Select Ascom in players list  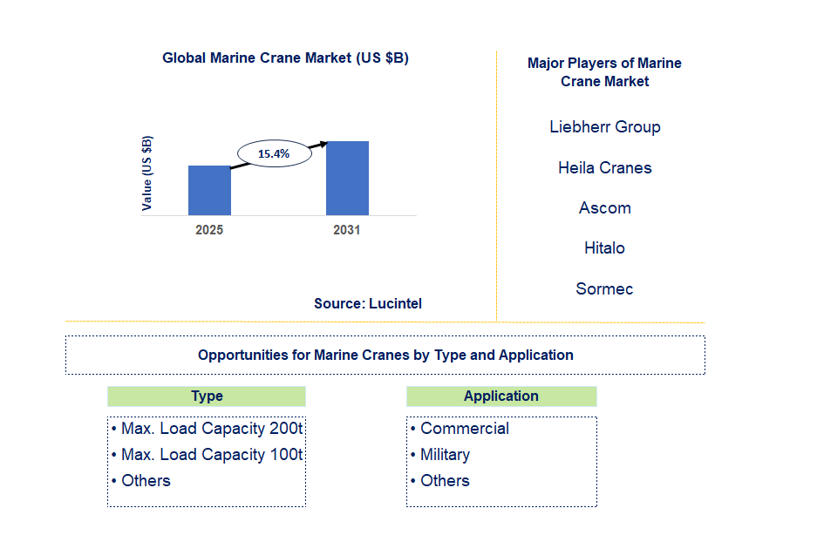point(605,207)
